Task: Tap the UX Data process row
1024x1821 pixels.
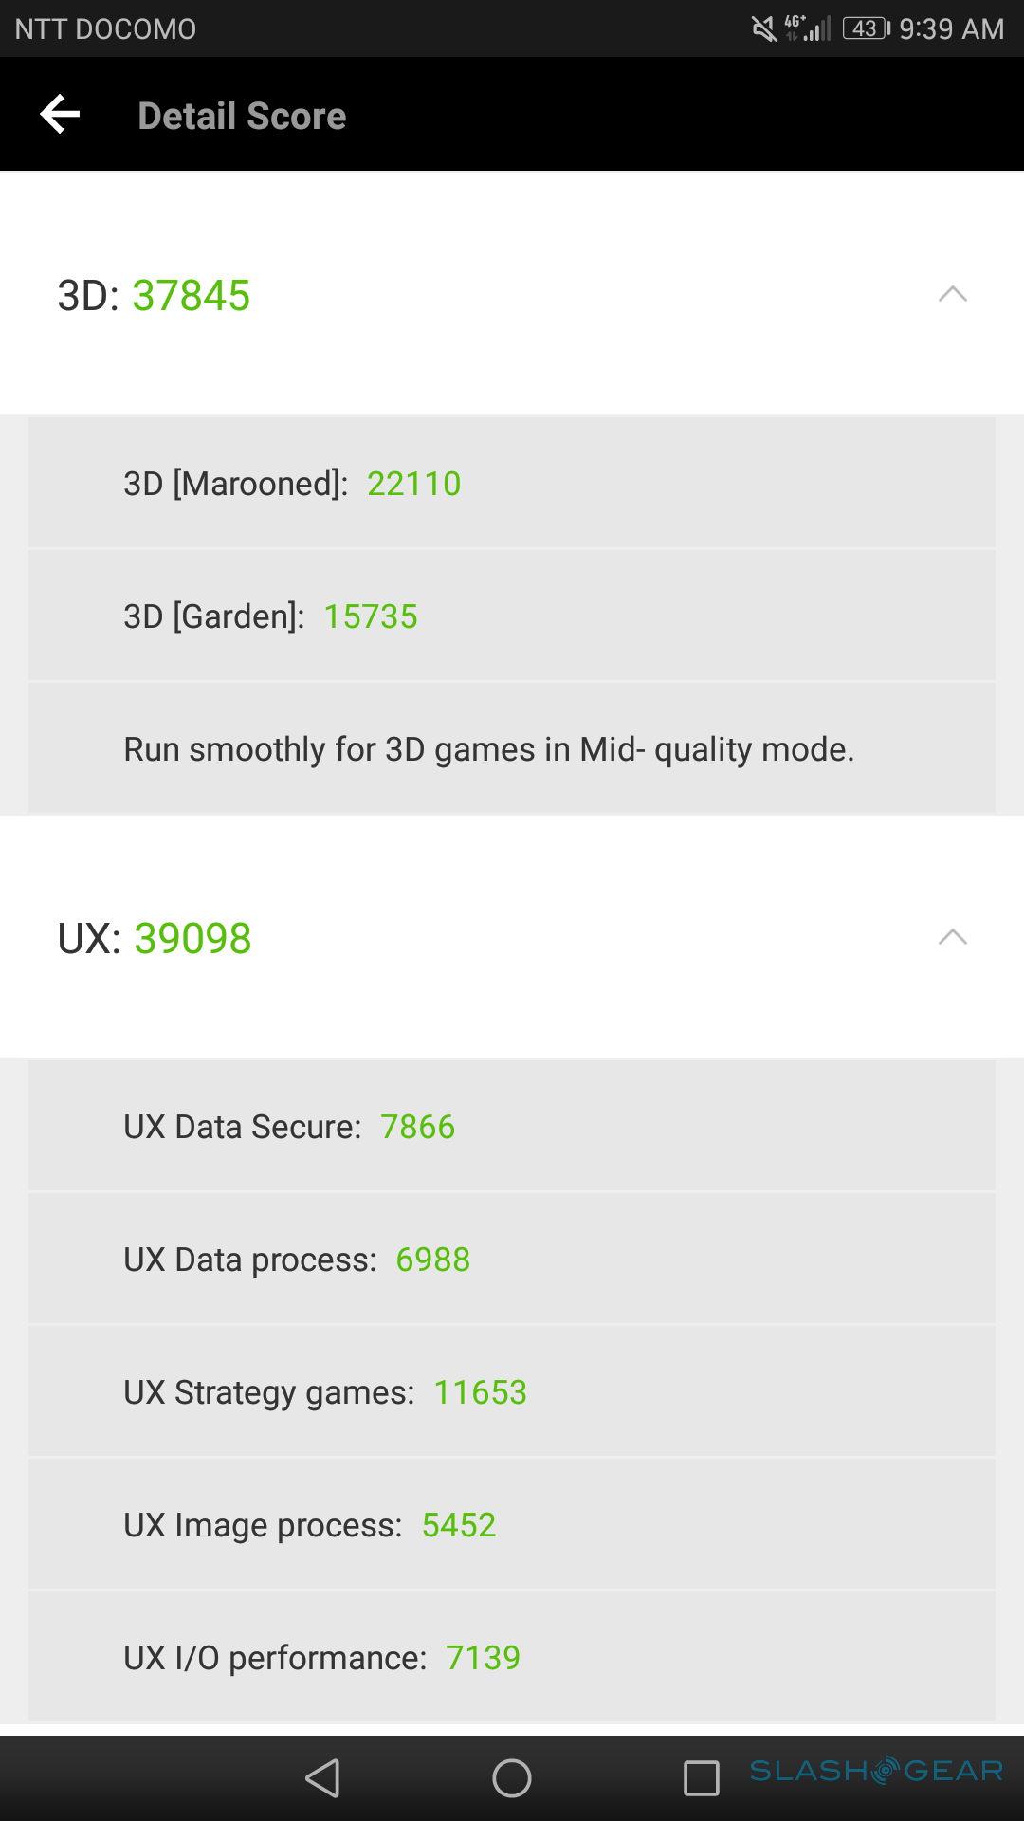Action: [512, 1259]
